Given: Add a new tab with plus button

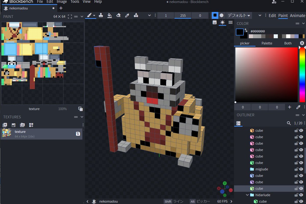Looking at the screenshot, I should click(61, 8).
